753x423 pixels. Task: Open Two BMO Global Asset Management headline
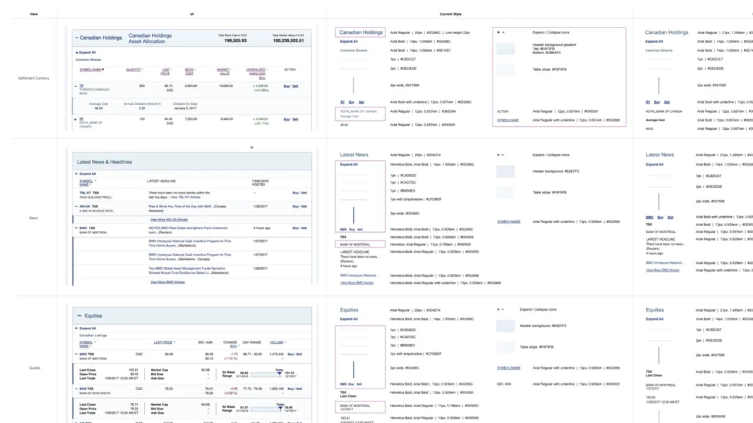pyautogui.click(x=189, y=271)
